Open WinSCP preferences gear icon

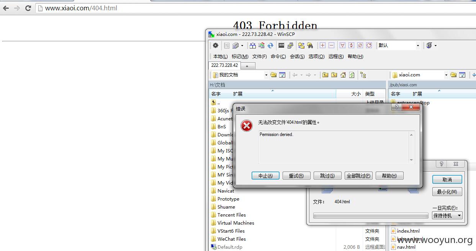(216, 45)
